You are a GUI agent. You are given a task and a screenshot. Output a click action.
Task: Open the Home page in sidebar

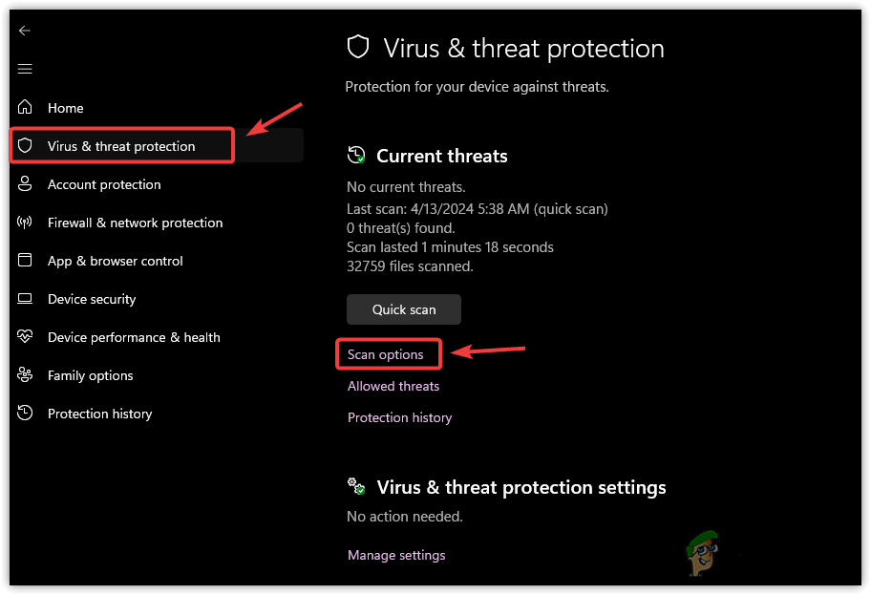click(66, 108)
